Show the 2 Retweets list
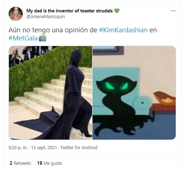 coord(20,163)
